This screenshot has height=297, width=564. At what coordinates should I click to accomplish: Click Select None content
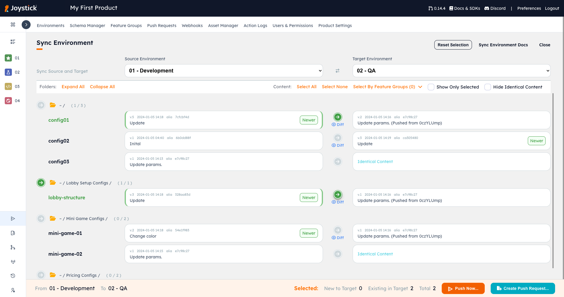click(335, 87)
